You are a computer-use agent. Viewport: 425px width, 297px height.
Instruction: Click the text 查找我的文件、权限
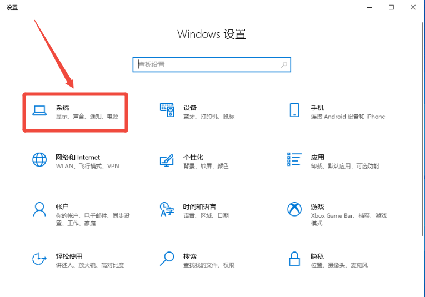209,265
